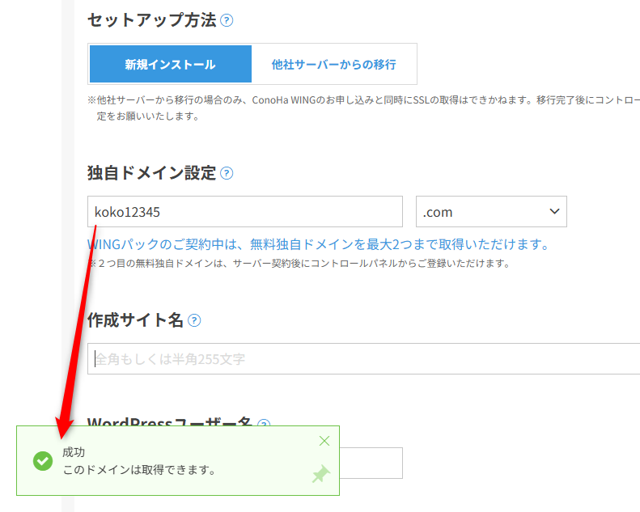640x512 pixels.
Task: Select 新規インストール tab
Action: tap(171, 64)
